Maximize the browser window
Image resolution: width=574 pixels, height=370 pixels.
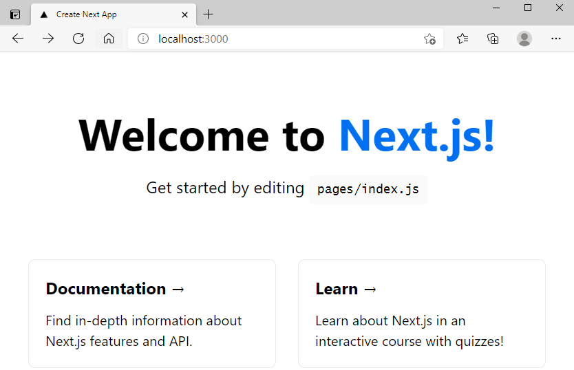(527, 8)
